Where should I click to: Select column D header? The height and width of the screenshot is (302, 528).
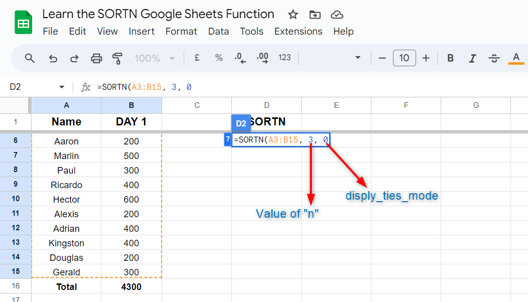point(267,105)
